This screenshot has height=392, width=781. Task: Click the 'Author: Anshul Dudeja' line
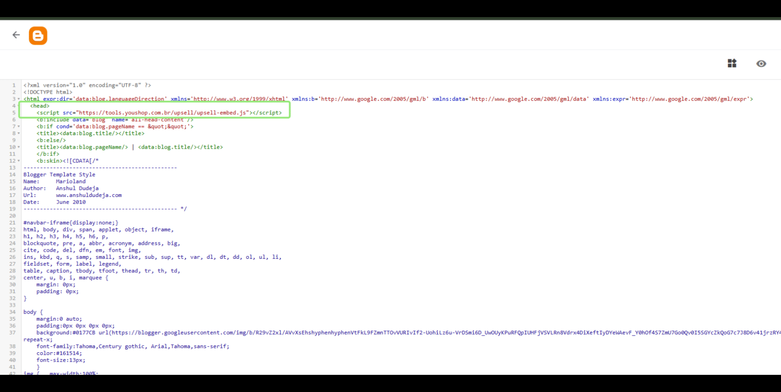(x=61, y=188)
